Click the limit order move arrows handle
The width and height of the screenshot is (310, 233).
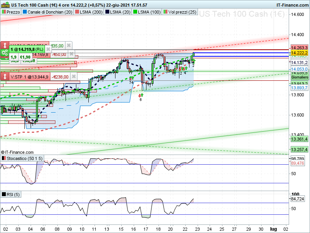click(x=5, y=45)
